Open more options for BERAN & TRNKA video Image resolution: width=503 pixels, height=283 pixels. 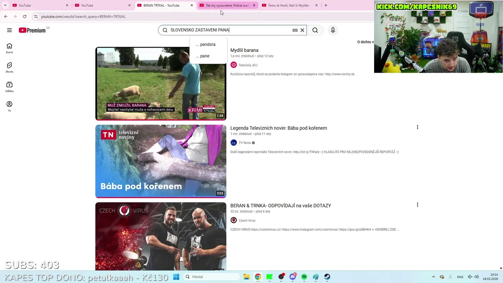click(417, 204)
